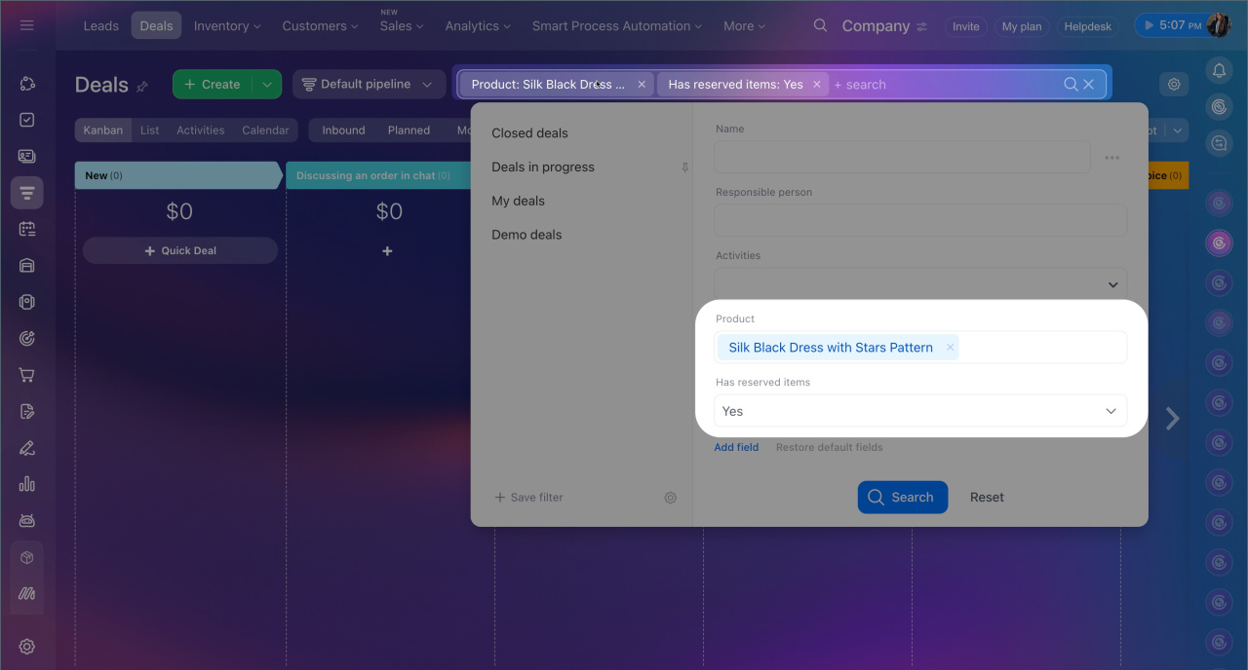
Task: Open the Default pipeline dropdown
Action: coord(367,85)
